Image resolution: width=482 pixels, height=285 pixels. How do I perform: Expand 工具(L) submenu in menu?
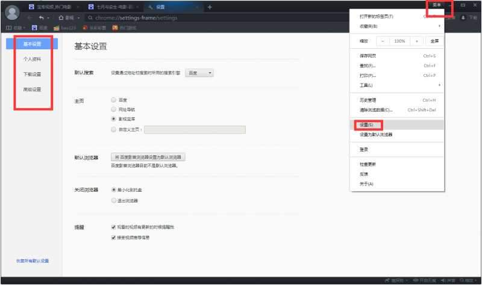pyautogui.click(x=439, y=85)
